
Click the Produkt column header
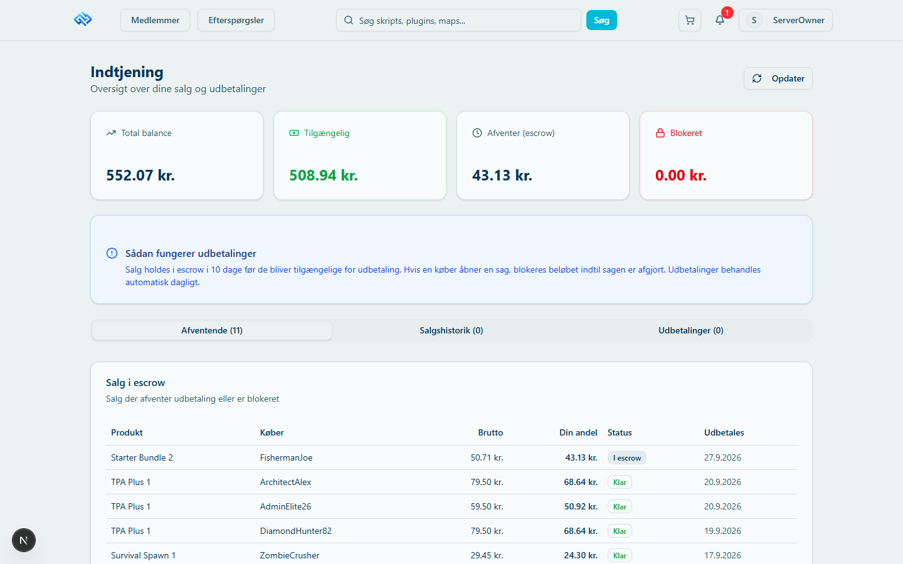127,432
